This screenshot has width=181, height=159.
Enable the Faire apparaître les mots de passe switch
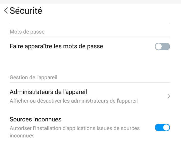click(162, 46)
